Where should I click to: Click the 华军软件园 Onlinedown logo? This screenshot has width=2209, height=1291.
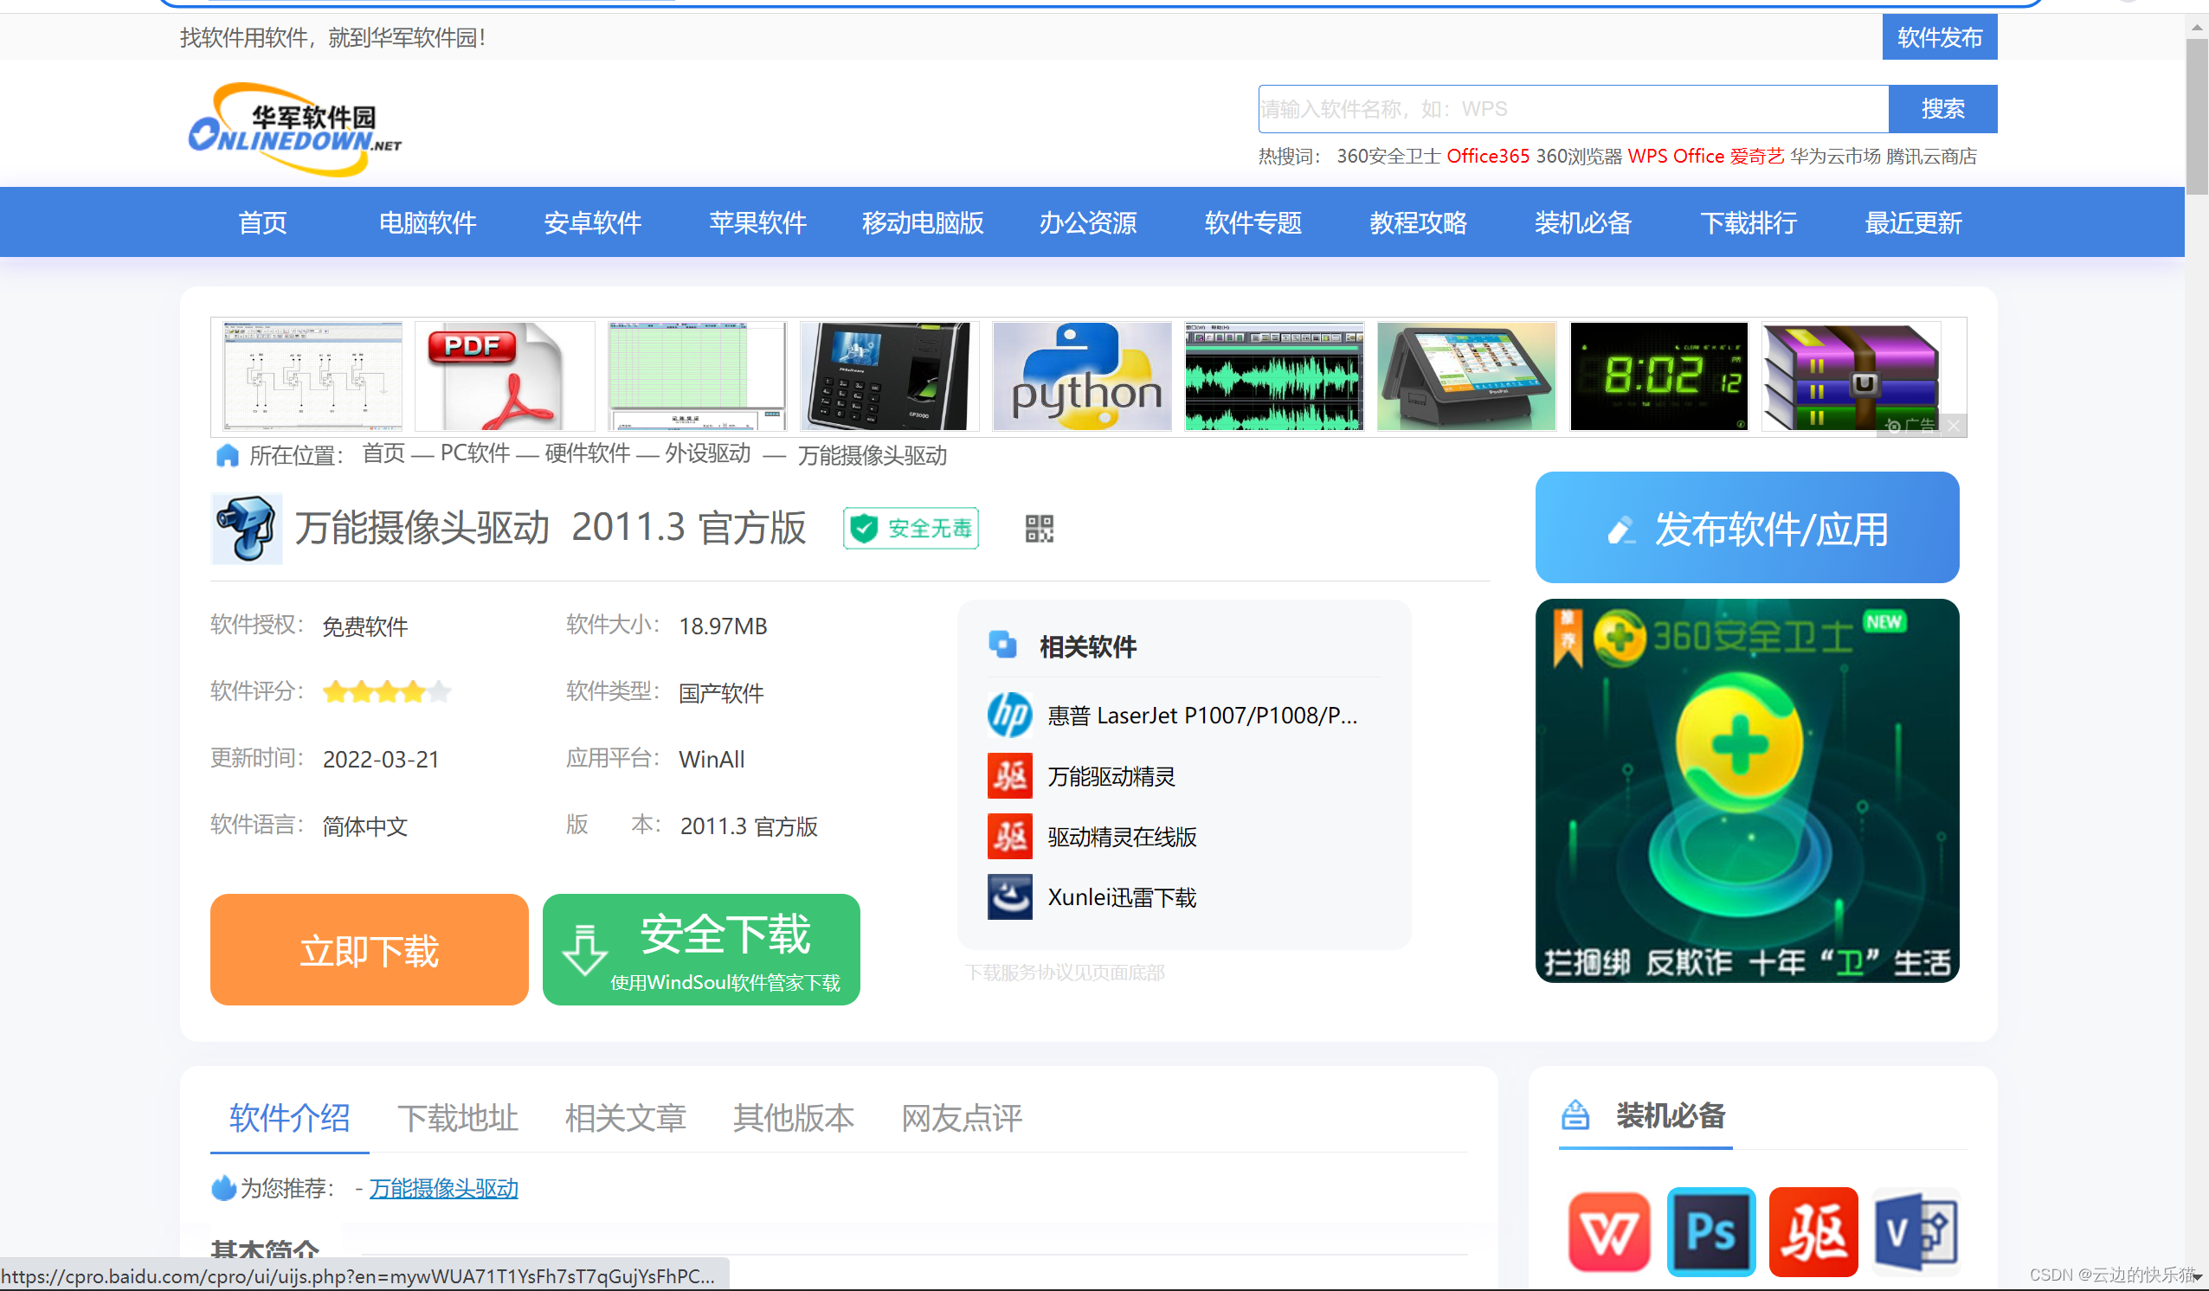[x=294, y=130]
